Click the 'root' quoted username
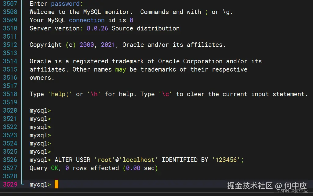Viewport: 313px width, 196px height. 104,160
